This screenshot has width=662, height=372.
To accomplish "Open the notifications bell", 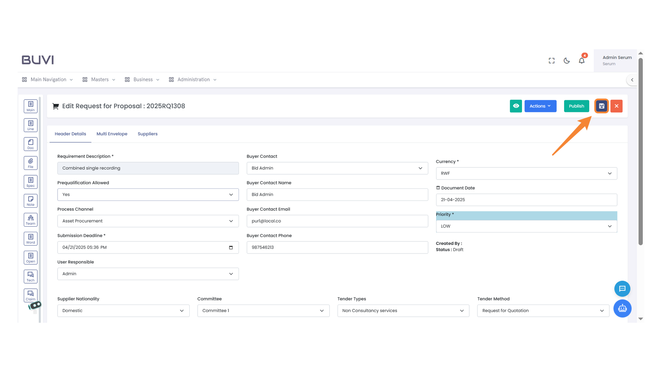I will click(x=582, y=61).
